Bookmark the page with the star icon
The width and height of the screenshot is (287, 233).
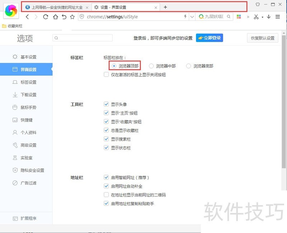pos(72,17)
